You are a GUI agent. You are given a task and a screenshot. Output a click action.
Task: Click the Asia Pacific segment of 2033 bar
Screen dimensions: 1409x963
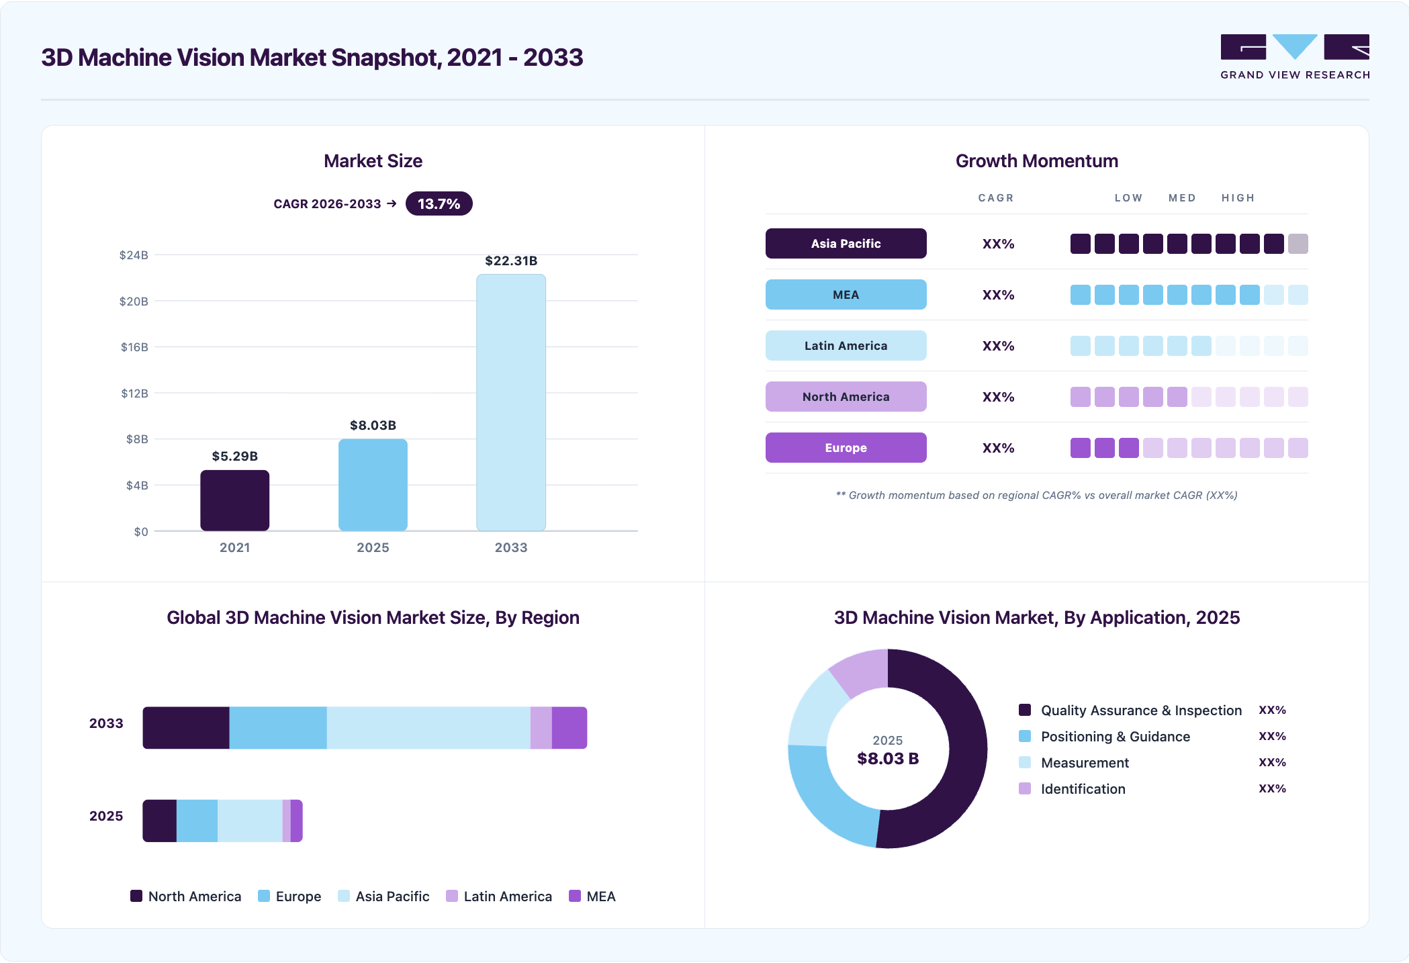coord(428,728)
